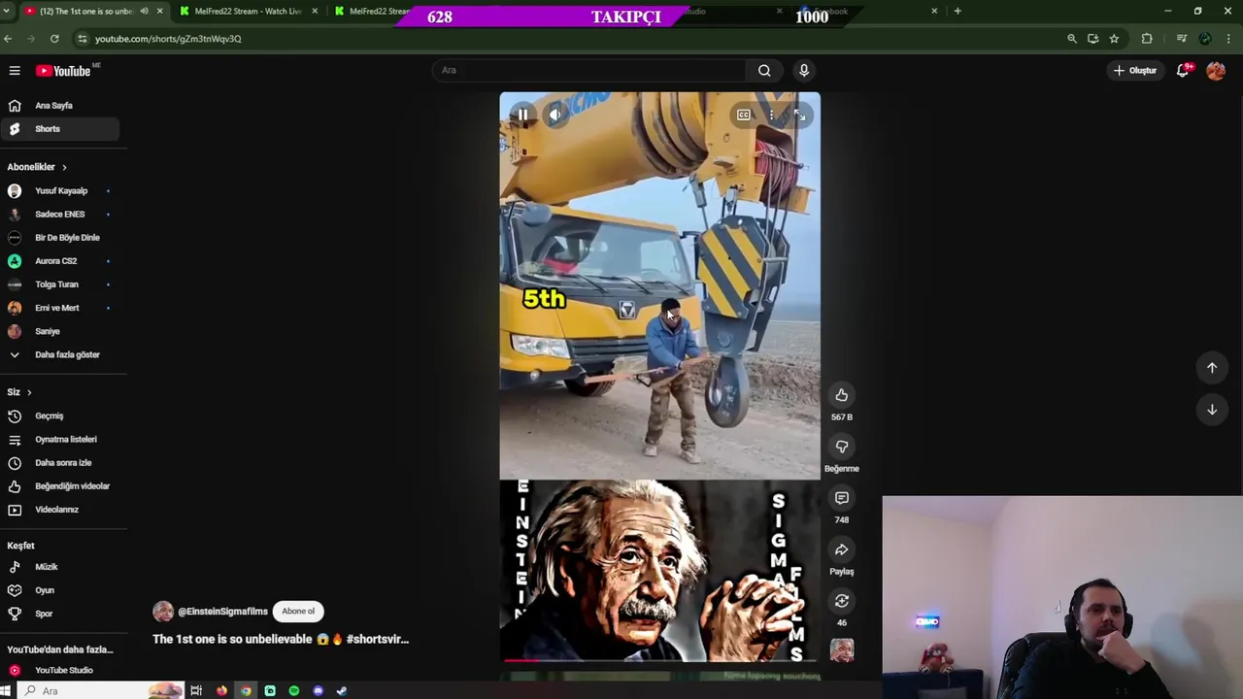Viewport: 1243px width, 699px height.
Task: Open Oynatma listeleri
Action: click(60, 439)
